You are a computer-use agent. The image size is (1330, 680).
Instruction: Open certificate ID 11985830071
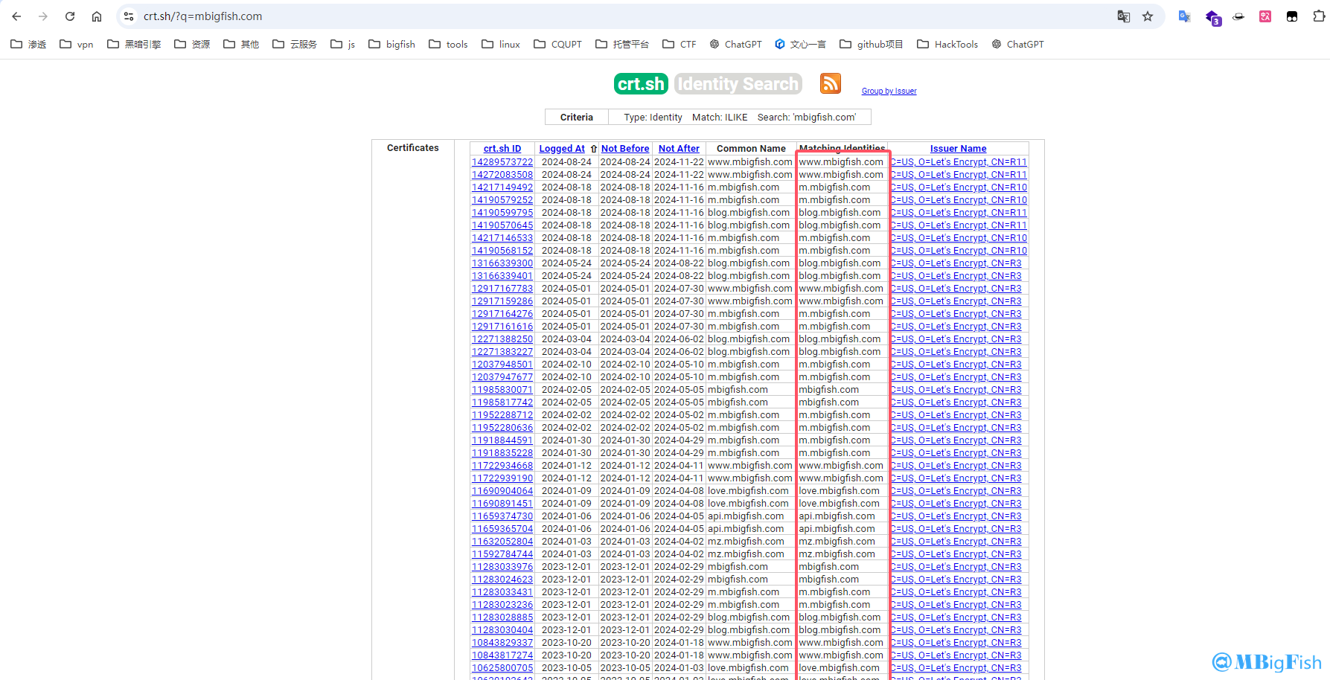[x=502, y=390]
